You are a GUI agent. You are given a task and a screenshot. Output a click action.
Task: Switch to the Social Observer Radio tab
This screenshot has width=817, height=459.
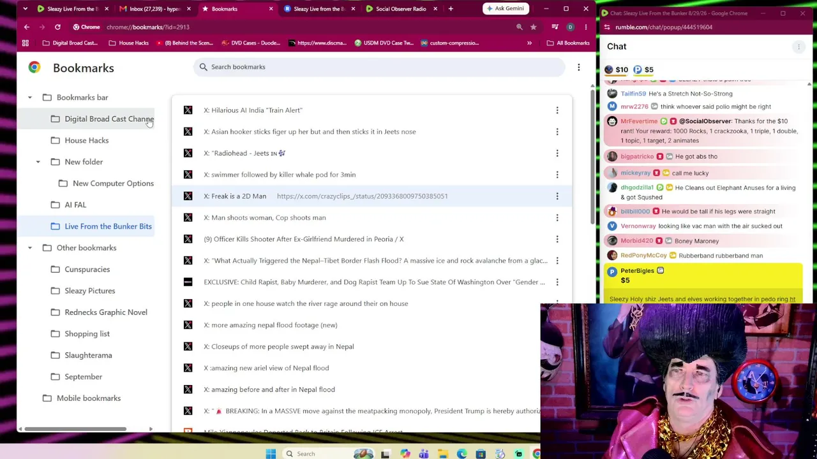coord(401,9)
